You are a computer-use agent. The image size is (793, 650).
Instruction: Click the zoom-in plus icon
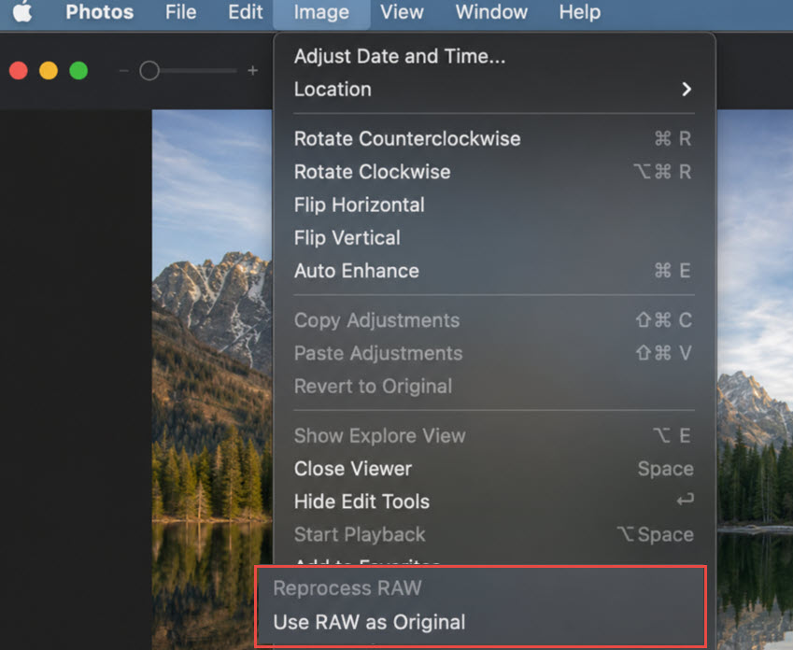click(x=253, y=71)
